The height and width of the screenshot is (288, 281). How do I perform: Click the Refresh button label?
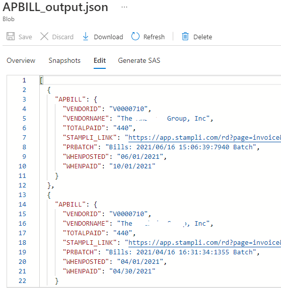pyautogui.click(x=154, y=37)
